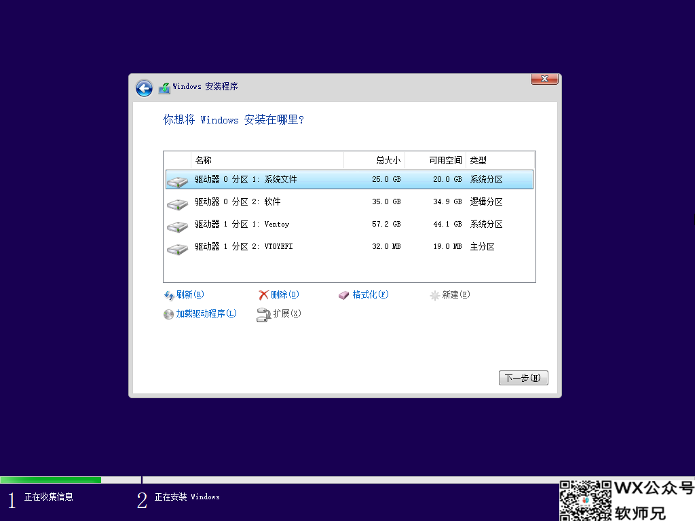Click drive icon for Ventoy partition
Screen dimensions: 695x521
178,227
